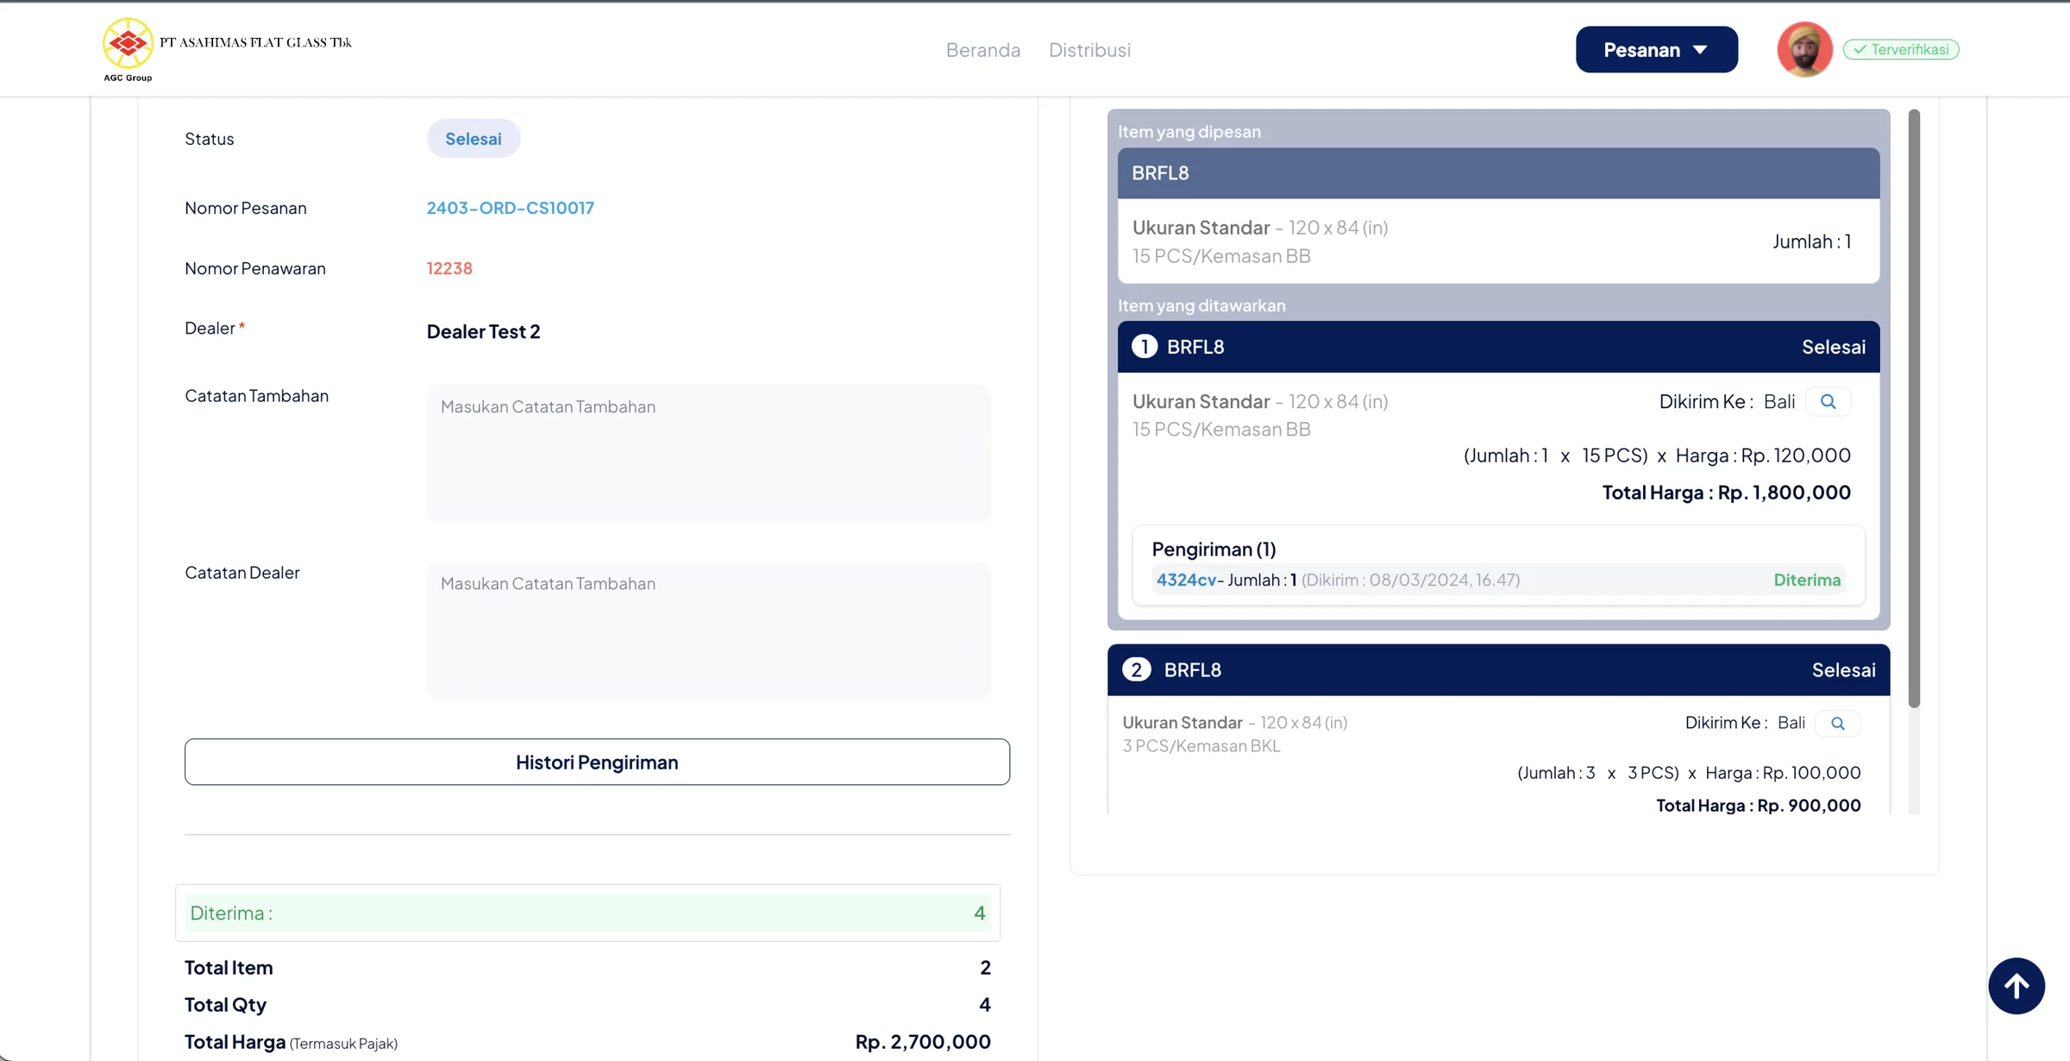Image resolution: width=2070 pixels, height=1061 pixels.
Task: Click Total Harga Rp. 900,000 text
Action: [x=1758, y=806]
